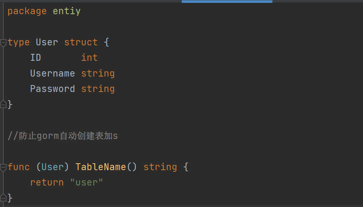Click the gorm comment line
This screenshot has height=207, width=363.
click(63, 136)
